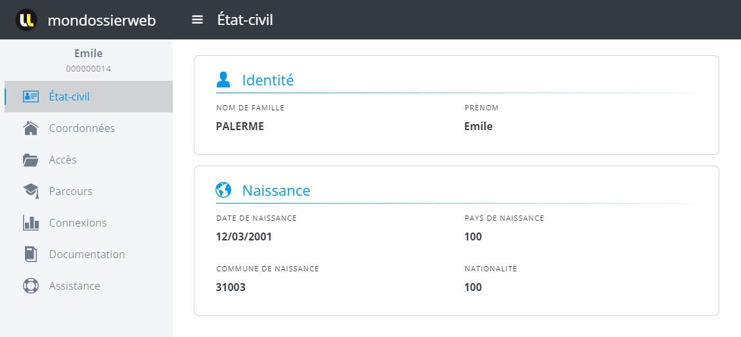The width and height of the screenshot is (741, 337).
Task: Click the Accès folder icon
Action: click(31, 160)
